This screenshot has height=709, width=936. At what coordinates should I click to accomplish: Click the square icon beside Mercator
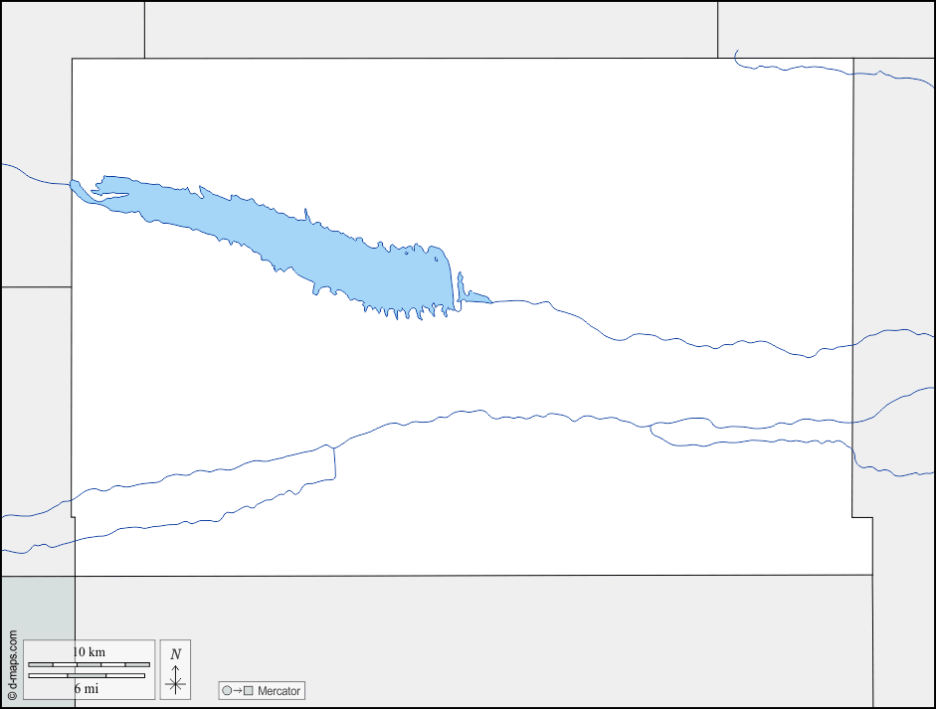[x=249, y=690]
